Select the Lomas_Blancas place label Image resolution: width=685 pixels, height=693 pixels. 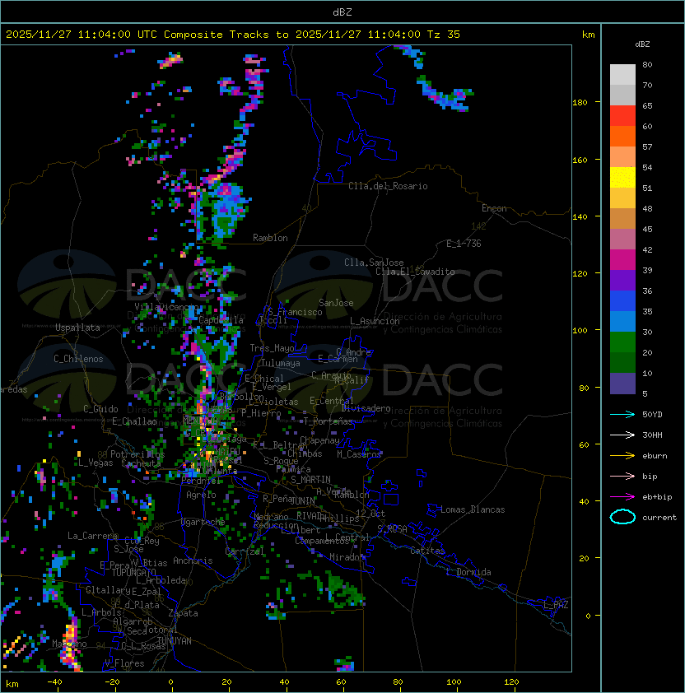473,509
